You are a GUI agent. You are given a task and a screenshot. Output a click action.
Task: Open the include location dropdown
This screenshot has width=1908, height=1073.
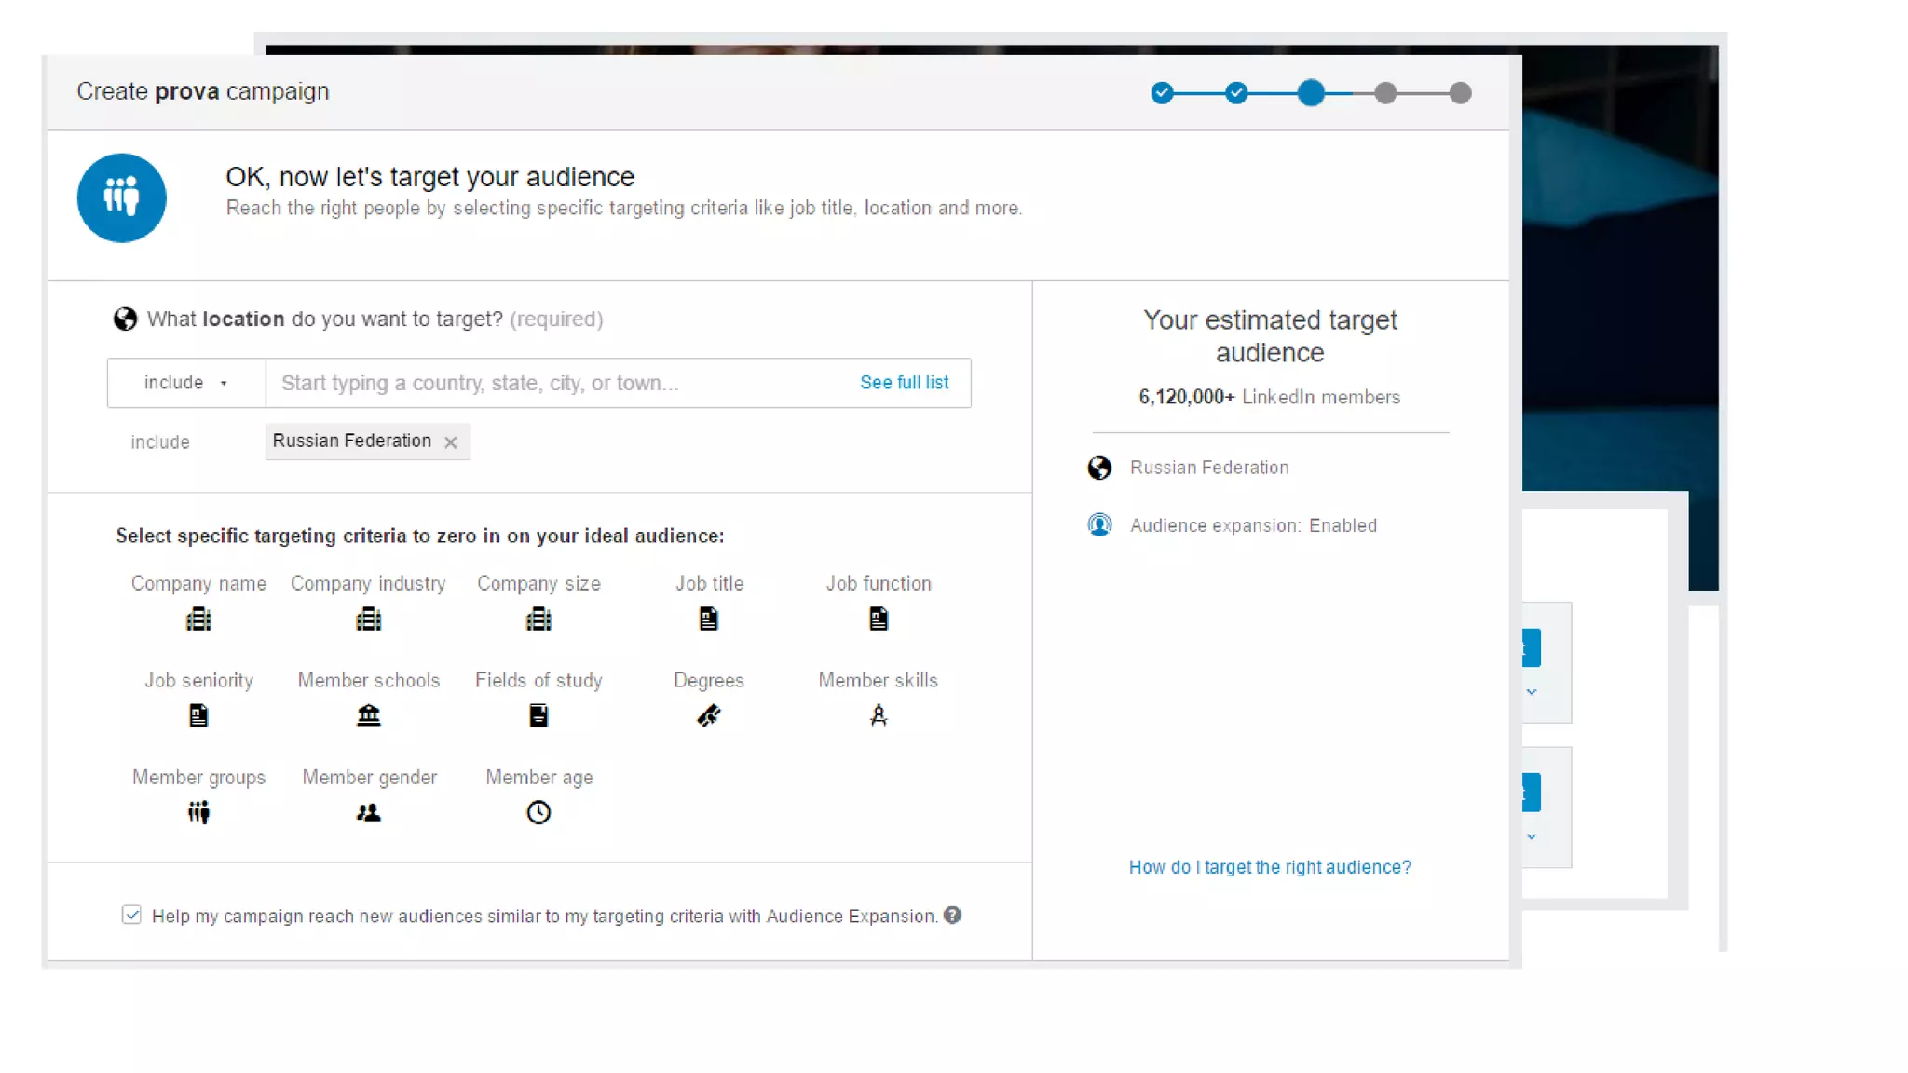click(185, 383)
